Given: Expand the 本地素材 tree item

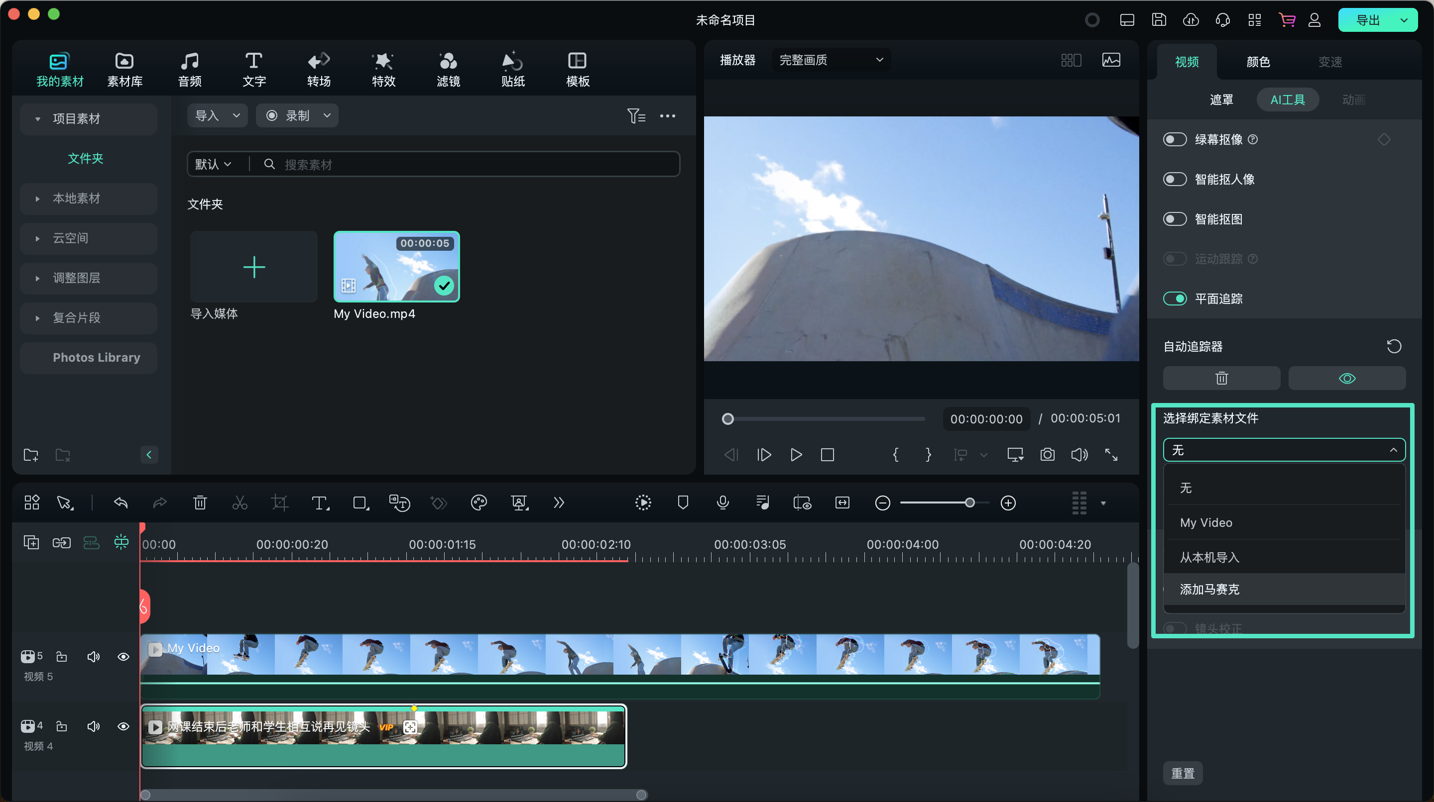Looking at the screenshot, I should (x=37, y=199).
